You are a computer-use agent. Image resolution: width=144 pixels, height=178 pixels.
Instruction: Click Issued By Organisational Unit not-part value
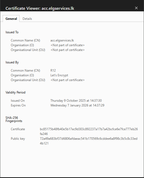pos(68,80)
